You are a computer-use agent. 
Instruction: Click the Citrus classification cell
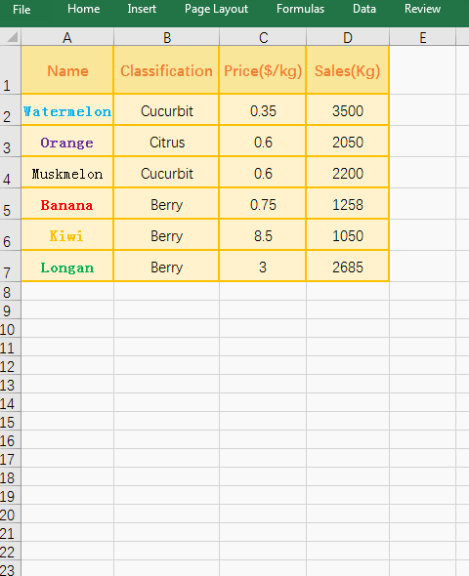coord(166,142)
